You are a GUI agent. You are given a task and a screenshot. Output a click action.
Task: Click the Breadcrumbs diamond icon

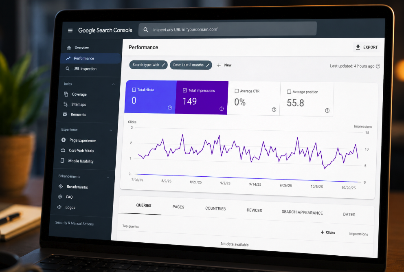61,186
